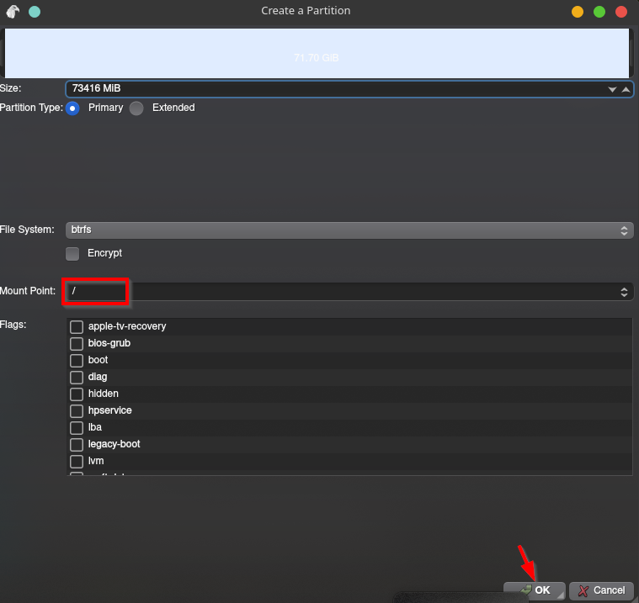Click the teal circle button in title bar
The width and height of the screenshot is (639, 603).
(x=34, y=12)
